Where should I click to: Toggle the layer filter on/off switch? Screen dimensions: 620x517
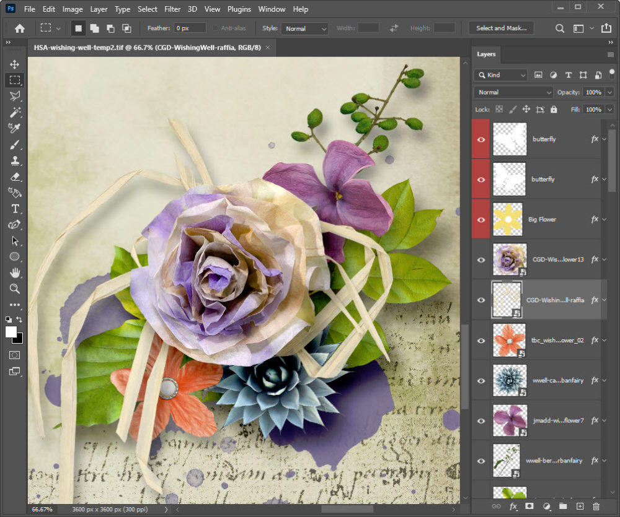612,74
